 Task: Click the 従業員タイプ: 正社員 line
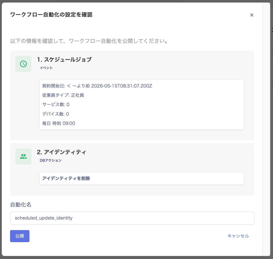63,95
